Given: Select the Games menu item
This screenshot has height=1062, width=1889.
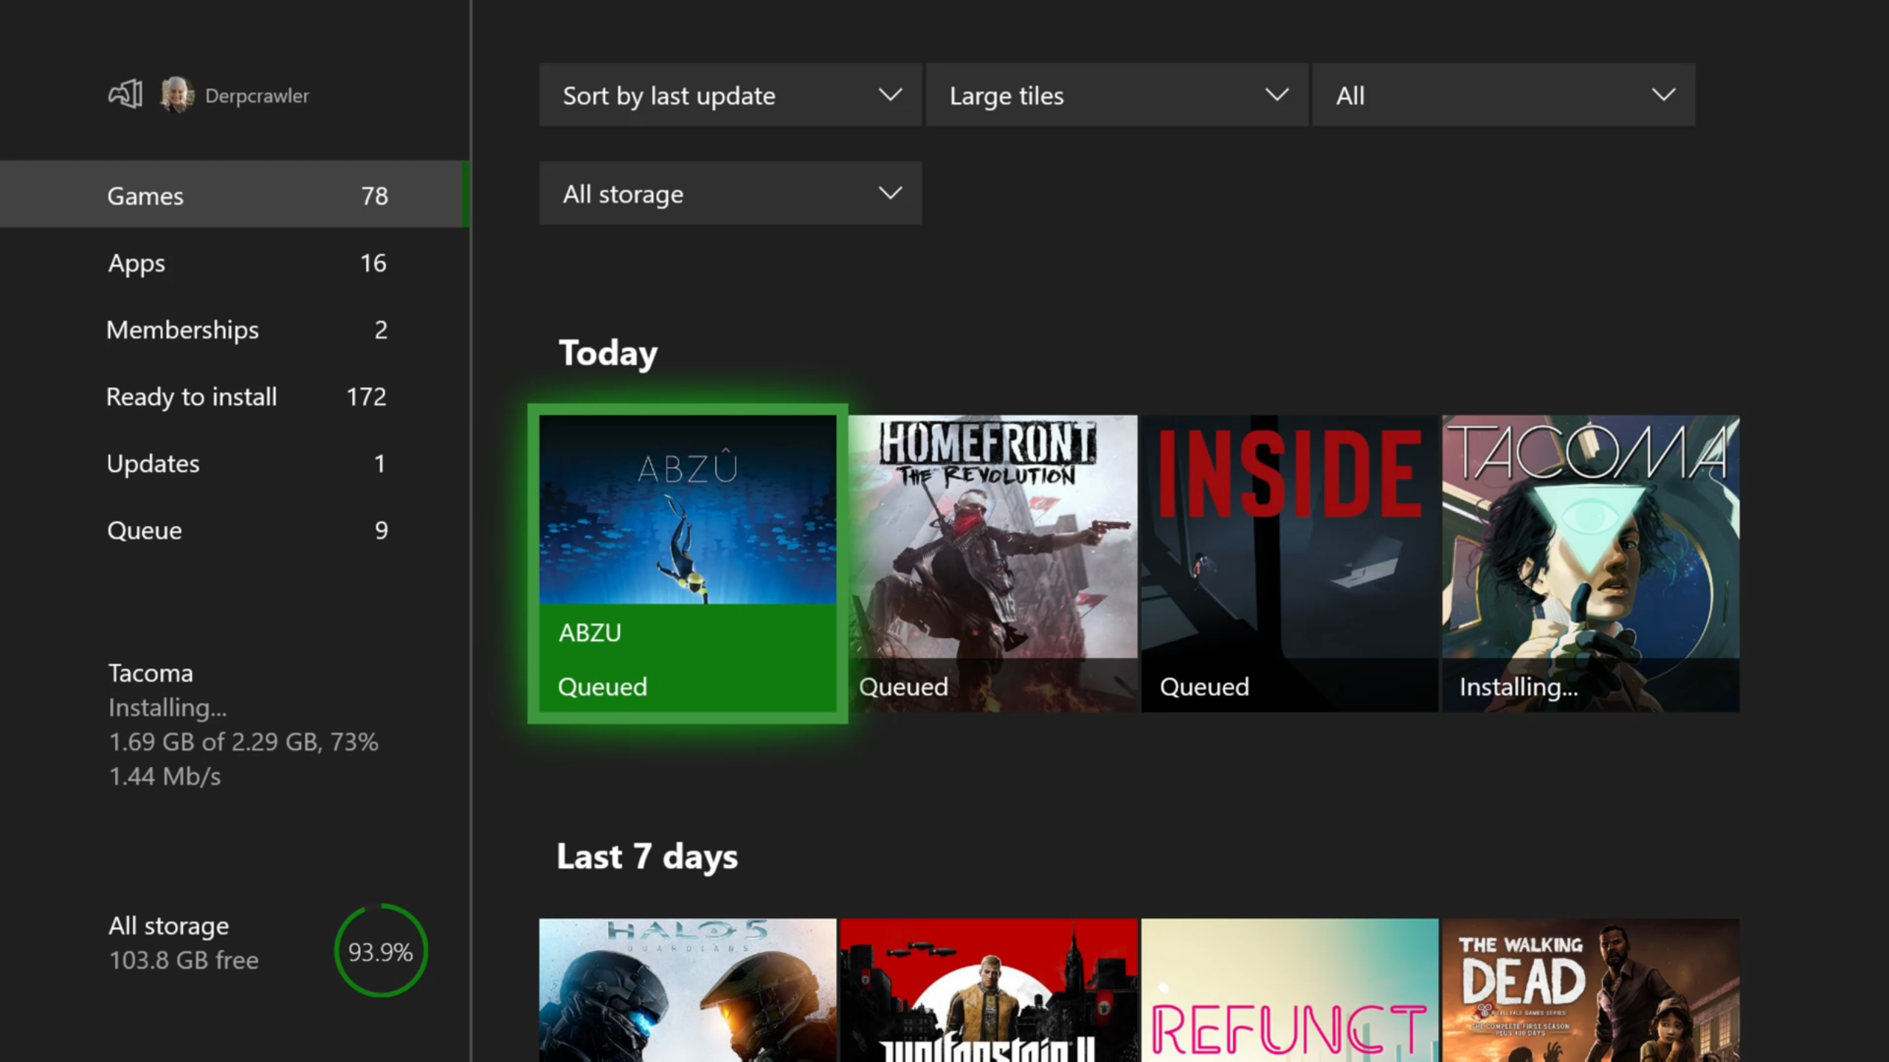Looking at the screenshot, I should point(235,195).
